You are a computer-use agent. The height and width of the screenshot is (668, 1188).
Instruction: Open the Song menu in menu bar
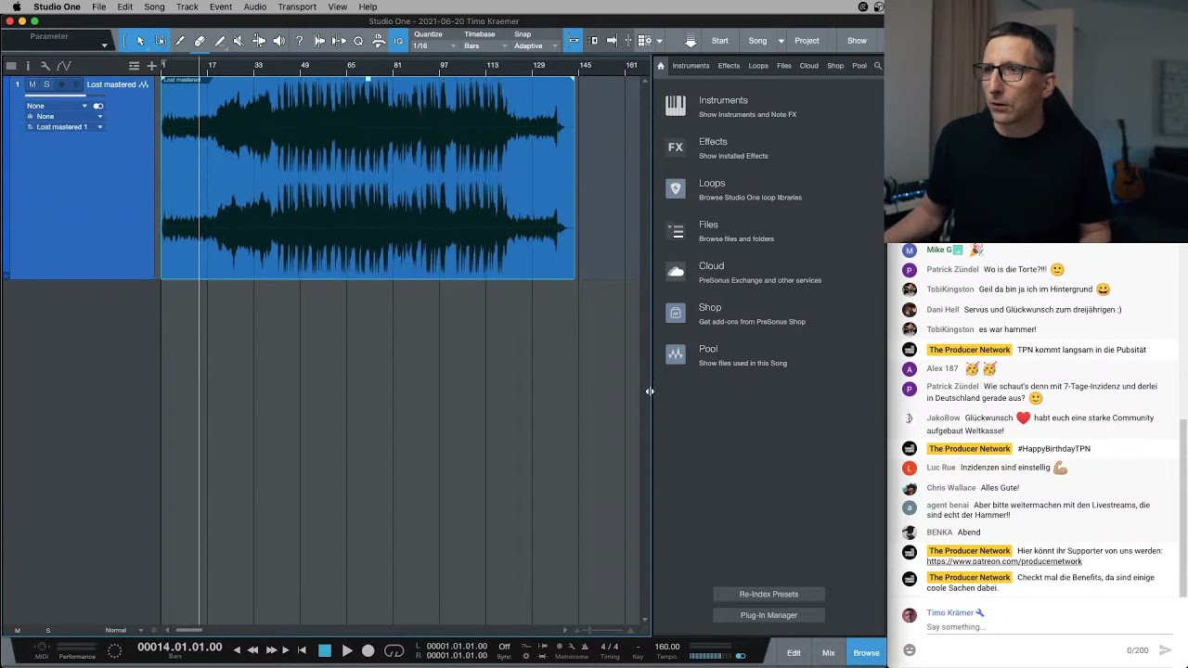(x=154, y=6)
